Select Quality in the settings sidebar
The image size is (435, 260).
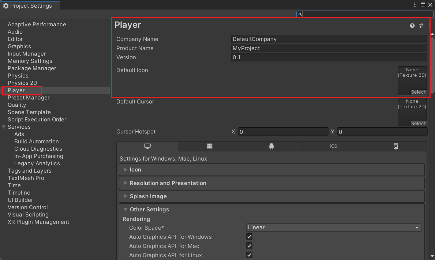pyautogui.click(x=17, y=105)
